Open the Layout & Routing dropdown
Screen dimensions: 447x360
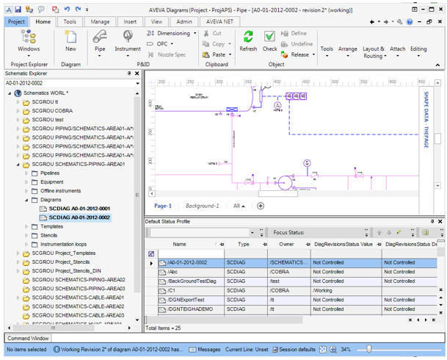pos(374,52)
